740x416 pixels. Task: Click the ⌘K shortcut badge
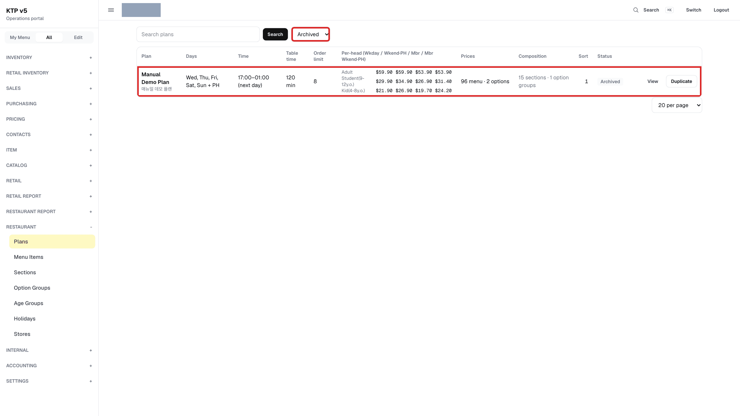[669, 10]
